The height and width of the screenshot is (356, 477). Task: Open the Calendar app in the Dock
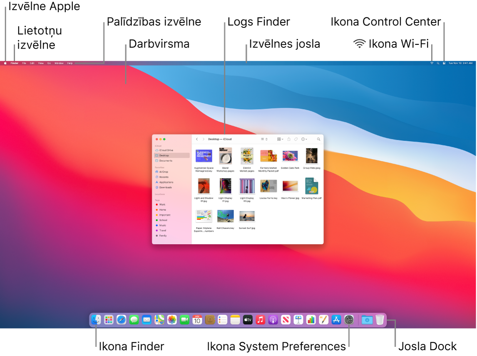point(197,319)
